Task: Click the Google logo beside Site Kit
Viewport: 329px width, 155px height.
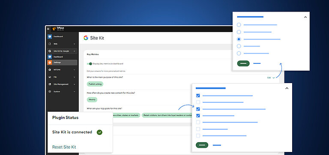Action: [x=86, y=38]
